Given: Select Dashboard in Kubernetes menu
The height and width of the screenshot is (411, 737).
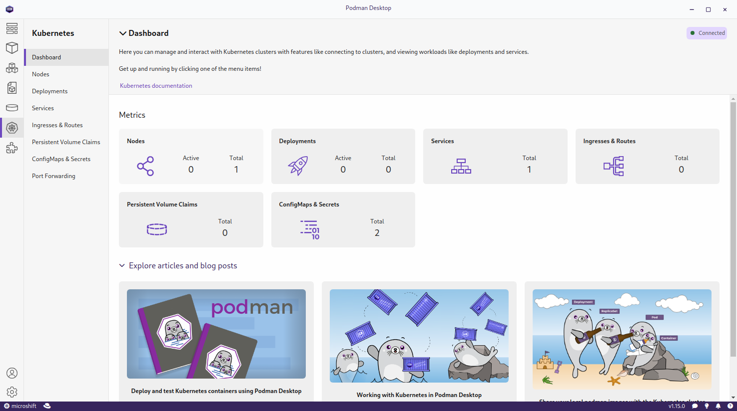Looking at the screenshot, I should point(66,57).
